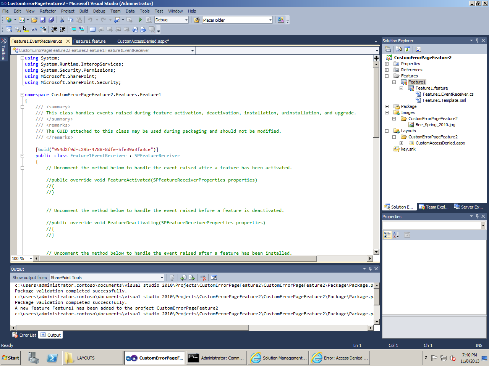Viewport: 489px width, 366px height.
Task: Toggle auto-hide pin on Solution Explorer
Action: pos(477,40)
